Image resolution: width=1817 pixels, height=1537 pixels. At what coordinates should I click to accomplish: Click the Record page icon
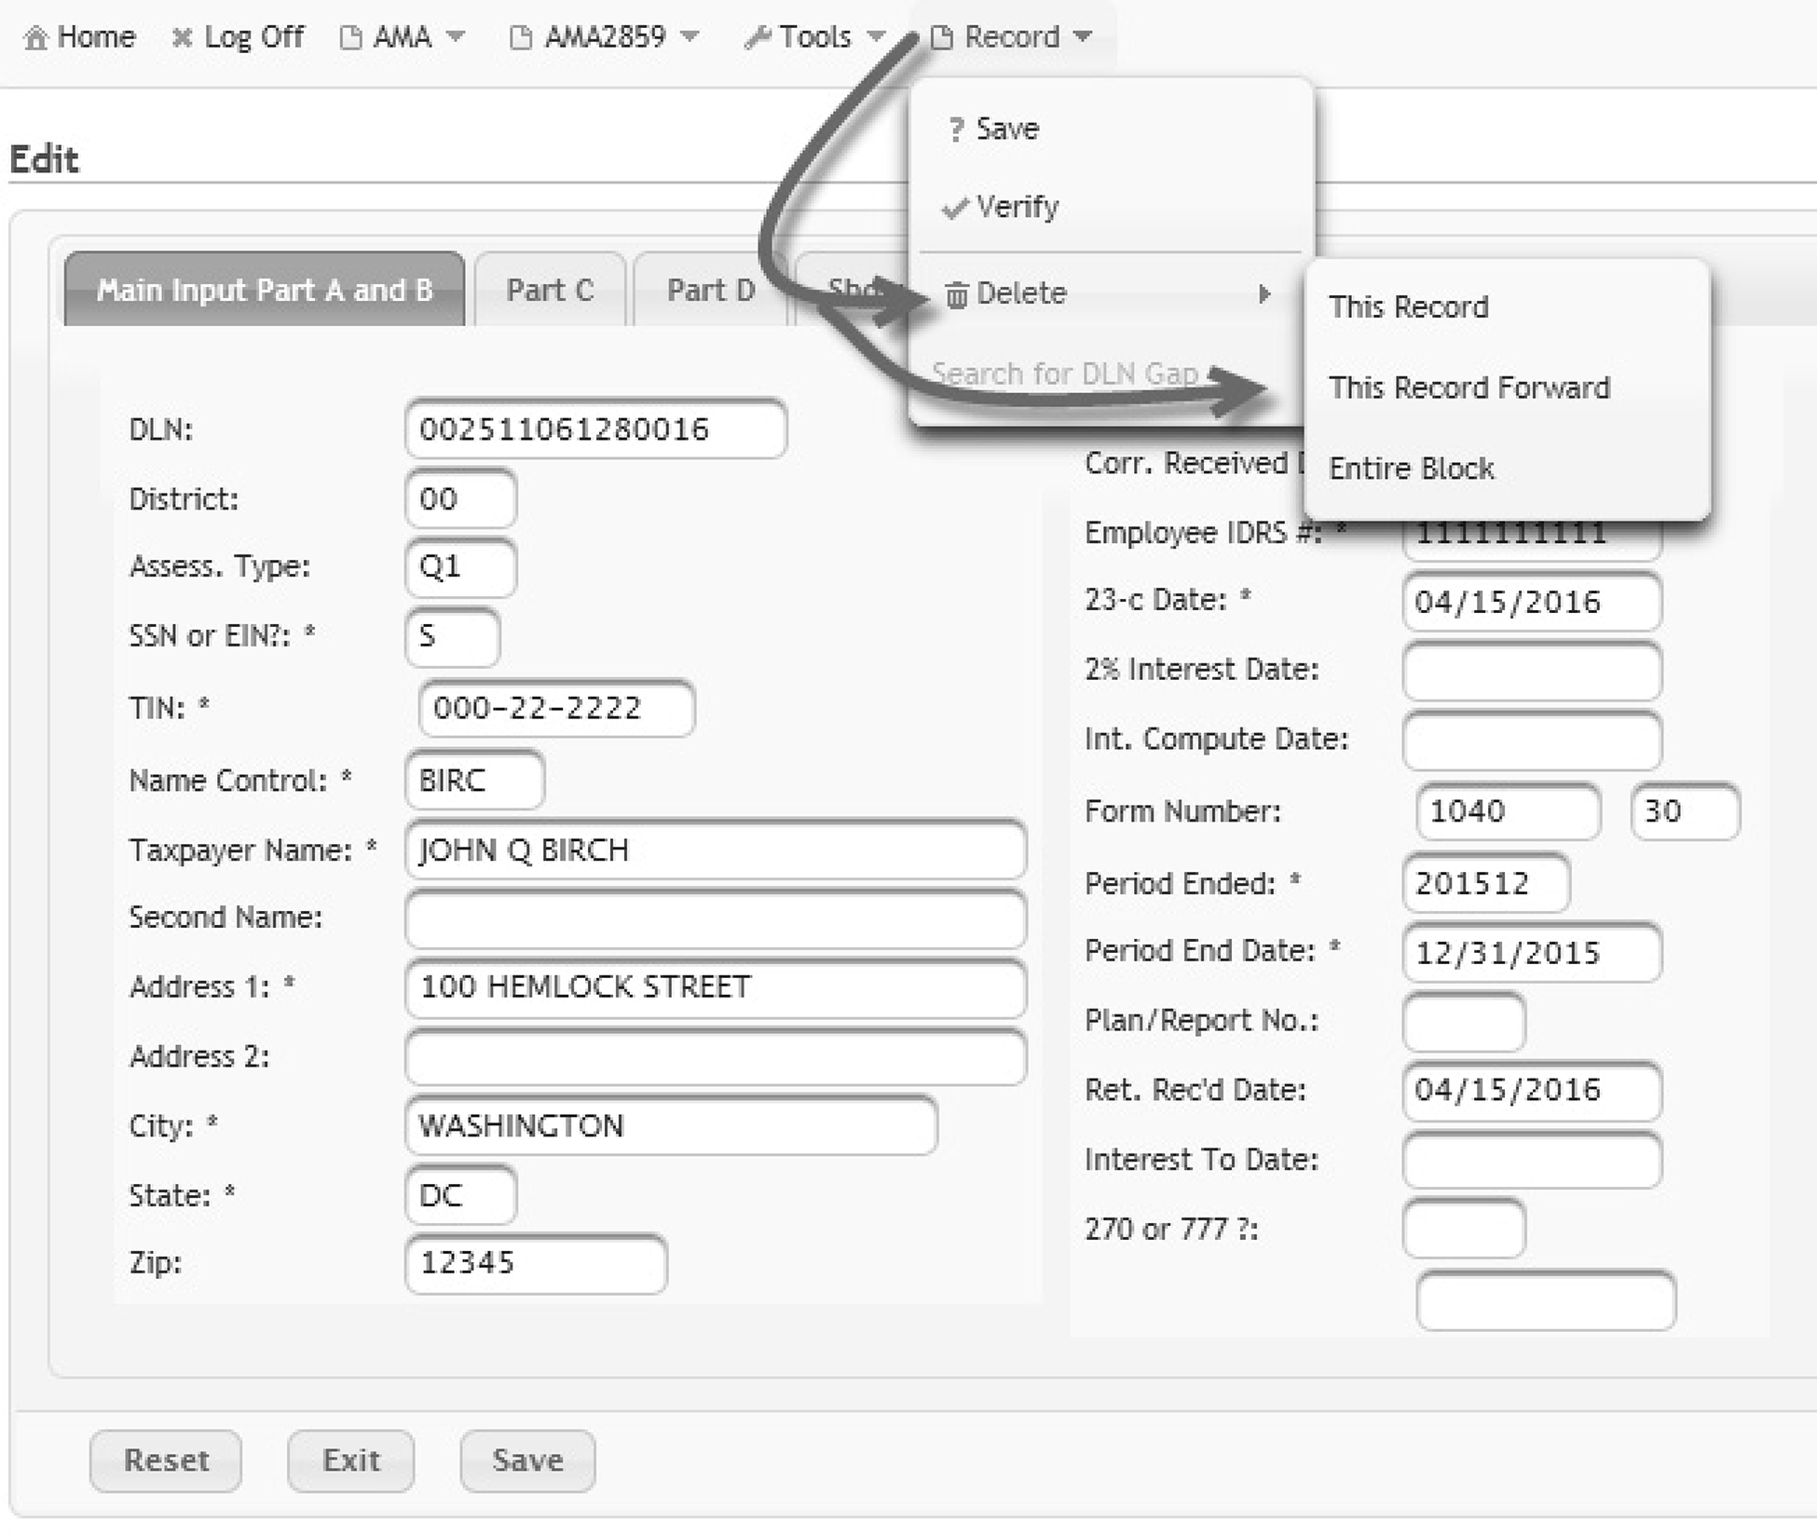coord(942,38)
